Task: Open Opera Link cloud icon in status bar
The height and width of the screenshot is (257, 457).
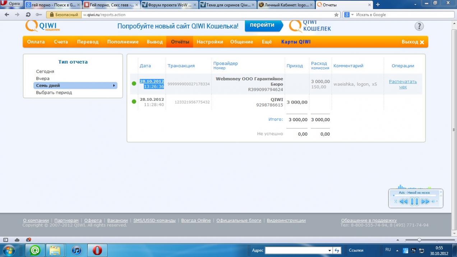Action: tap(17, 240)
